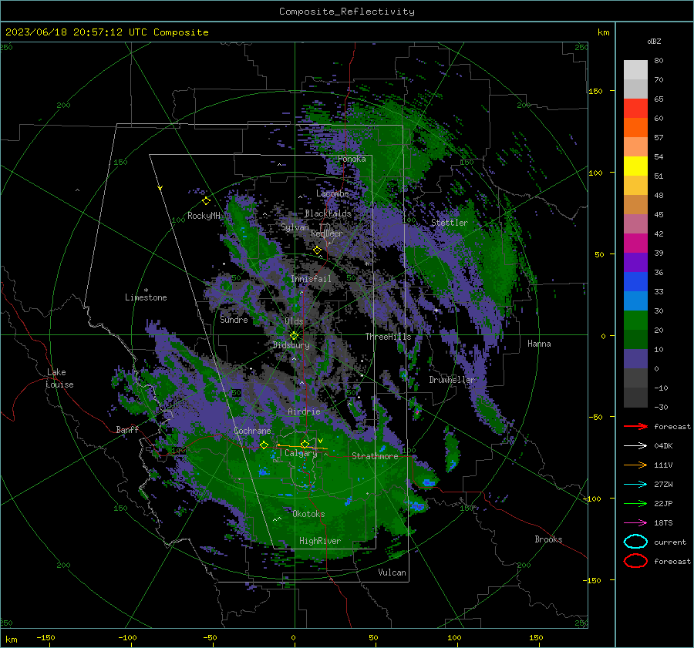694x648 pixels.
Task: Click the HighRiver city label
Action: click(320, 541)
